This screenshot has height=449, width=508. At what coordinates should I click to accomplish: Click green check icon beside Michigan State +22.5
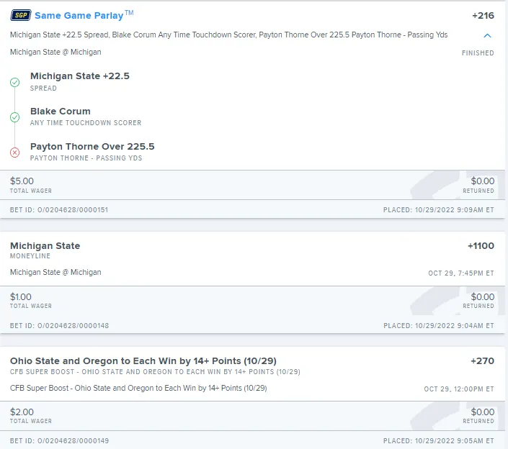click(14, 83)
